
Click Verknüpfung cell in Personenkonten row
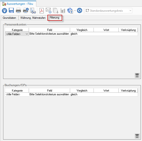click(x=128, y=34)
